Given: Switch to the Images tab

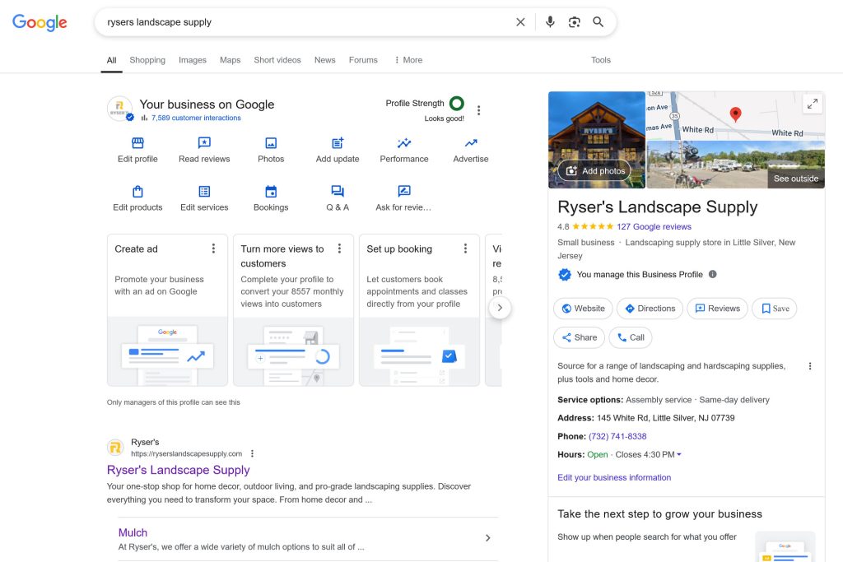Looking at the screenshot, I should (193, 60).
